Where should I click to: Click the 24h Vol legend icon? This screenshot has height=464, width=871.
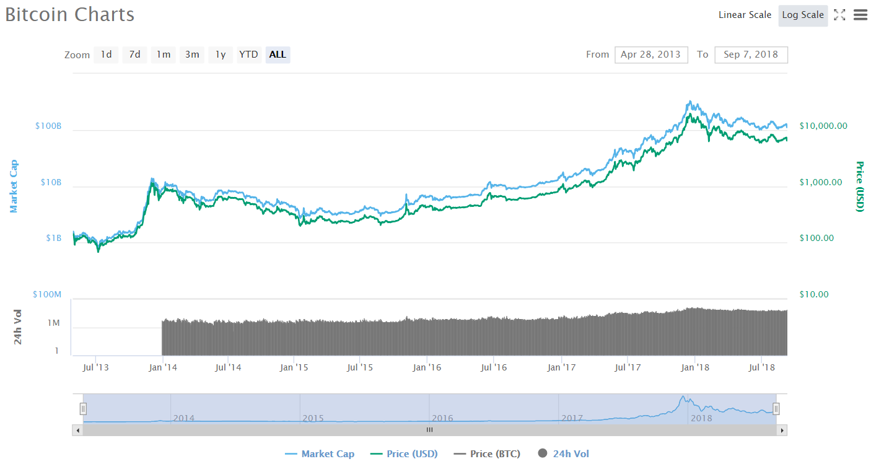pos(544,453)
